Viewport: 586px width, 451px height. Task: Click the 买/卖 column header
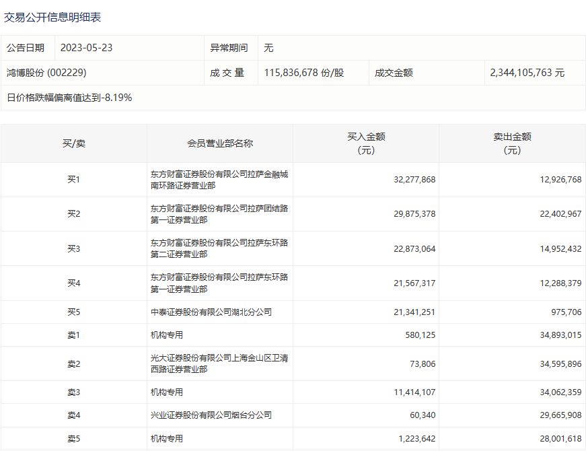click(73, 143)
